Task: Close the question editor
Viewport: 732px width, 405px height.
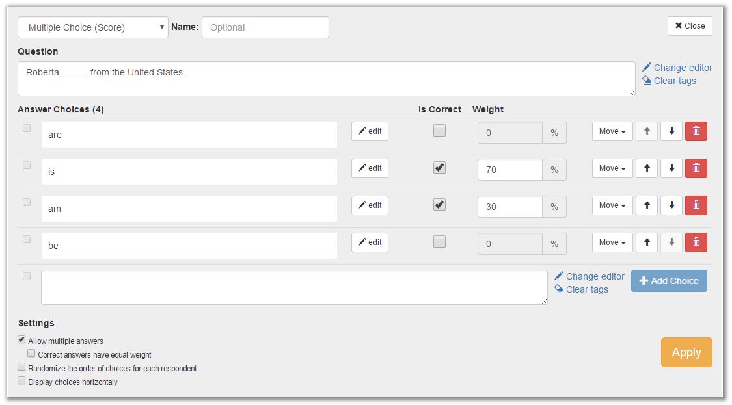Action: tap(690, 25)
